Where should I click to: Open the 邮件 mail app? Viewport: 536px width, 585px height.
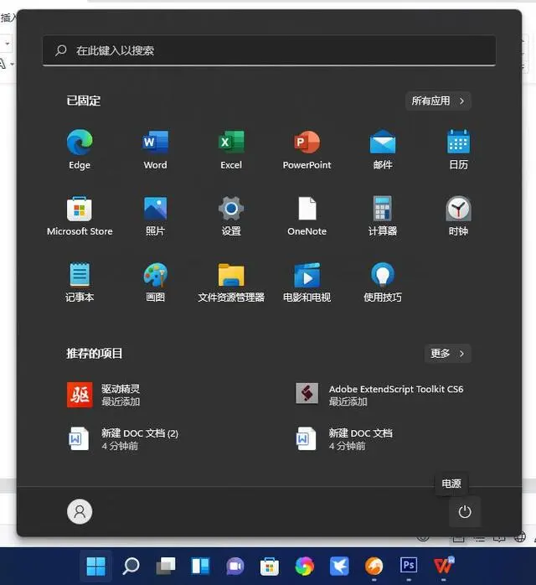tap(383, 149)
